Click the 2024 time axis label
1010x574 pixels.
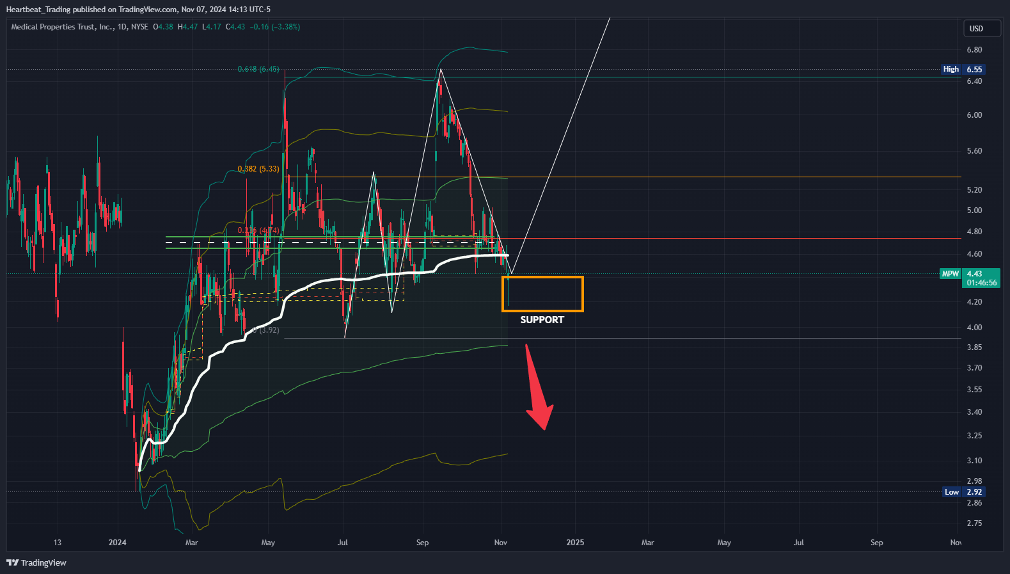[x=118, y=543]
